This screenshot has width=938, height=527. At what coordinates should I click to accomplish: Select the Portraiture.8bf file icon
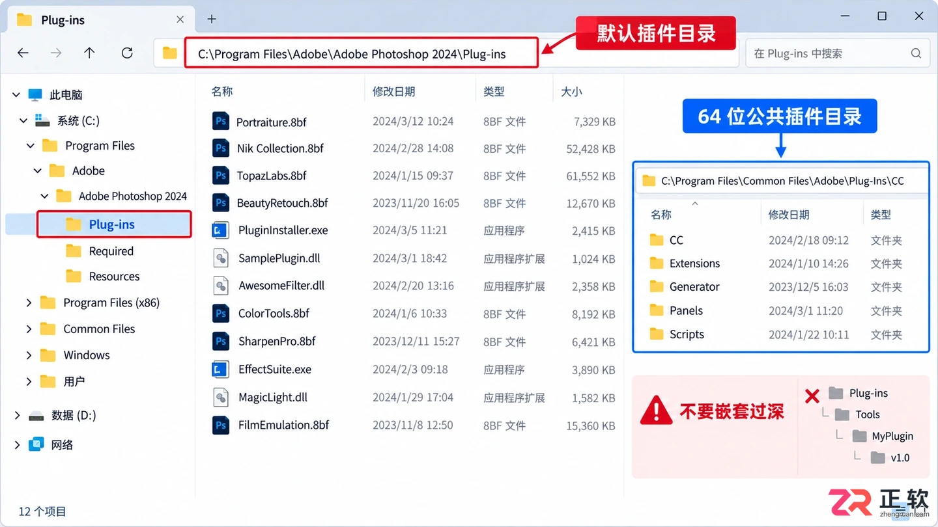221,122
